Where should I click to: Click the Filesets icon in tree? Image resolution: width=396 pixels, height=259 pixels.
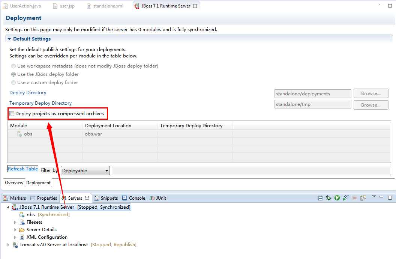pos(22,222)
